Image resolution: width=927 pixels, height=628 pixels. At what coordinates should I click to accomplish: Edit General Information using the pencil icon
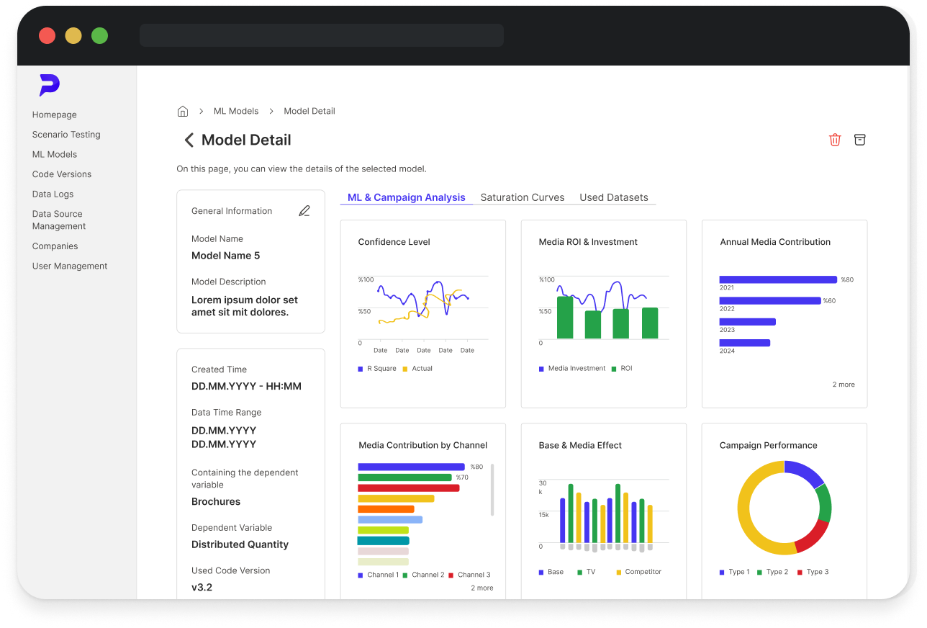(x=304, y=210)
